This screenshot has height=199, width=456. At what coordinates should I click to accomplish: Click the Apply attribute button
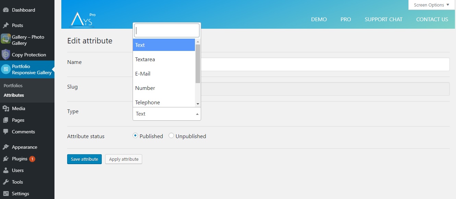pos(124,159)
